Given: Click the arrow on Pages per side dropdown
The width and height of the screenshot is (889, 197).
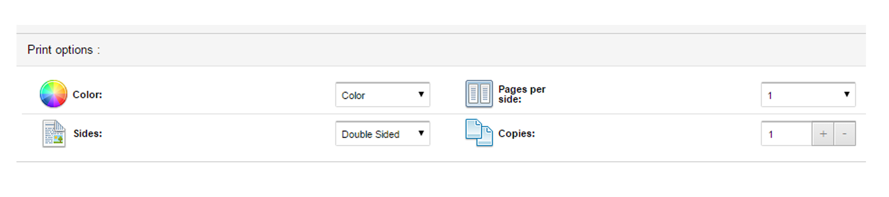Looking at the screenshot, I should pyautogui.click(x=846, y=94).
